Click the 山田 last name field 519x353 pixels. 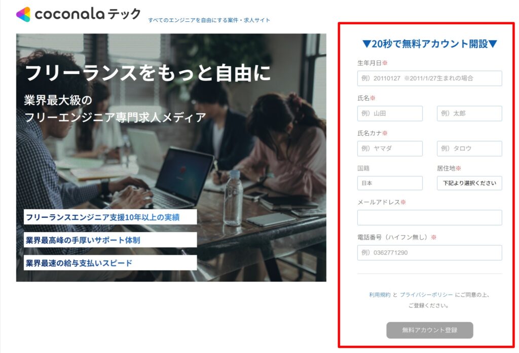point(390,113)
